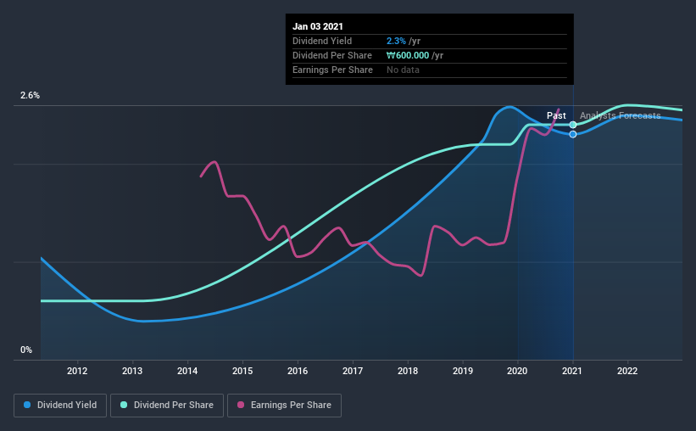
Task: Toggle the Dividend Yield legend button
Action: 60,406
